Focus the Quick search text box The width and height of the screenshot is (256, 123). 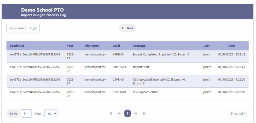pyautogui.click(x=18, y=28)
